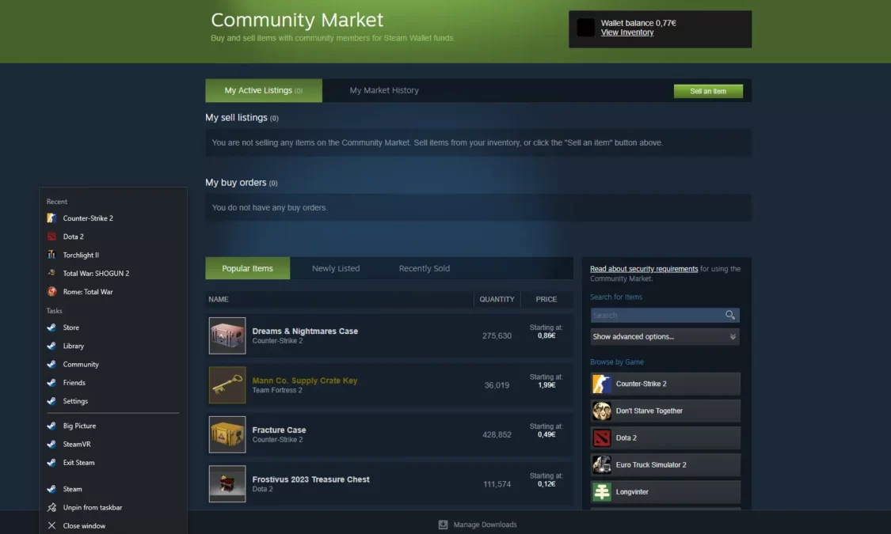Open the Newly Listed tab
The image size is (891, 534).
[336, 268]
